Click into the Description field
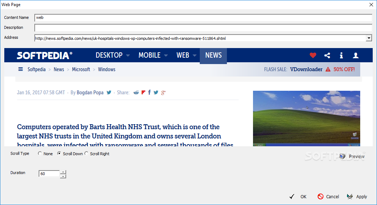 tap(203, 28)
